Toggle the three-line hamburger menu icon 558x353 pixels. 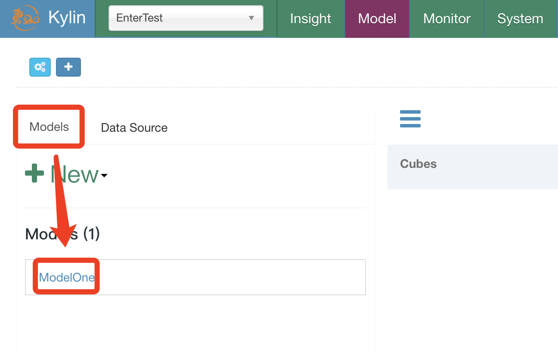pyautogui.click(x=410, y=119)
